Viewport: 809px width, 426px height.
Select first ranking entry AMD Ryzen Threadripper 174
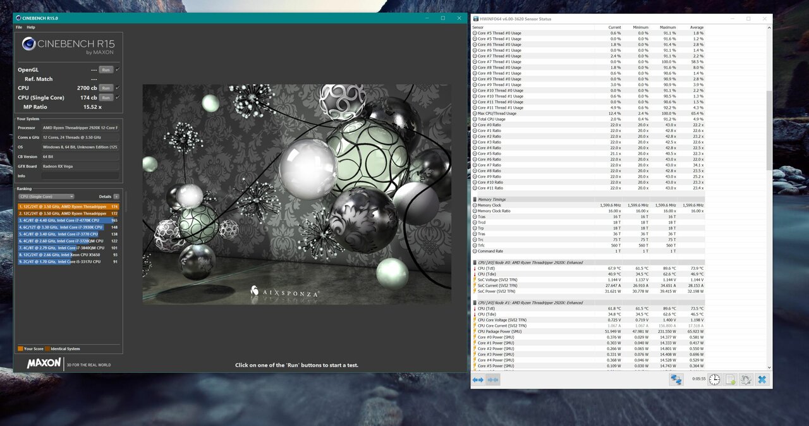tap(68, 206)
